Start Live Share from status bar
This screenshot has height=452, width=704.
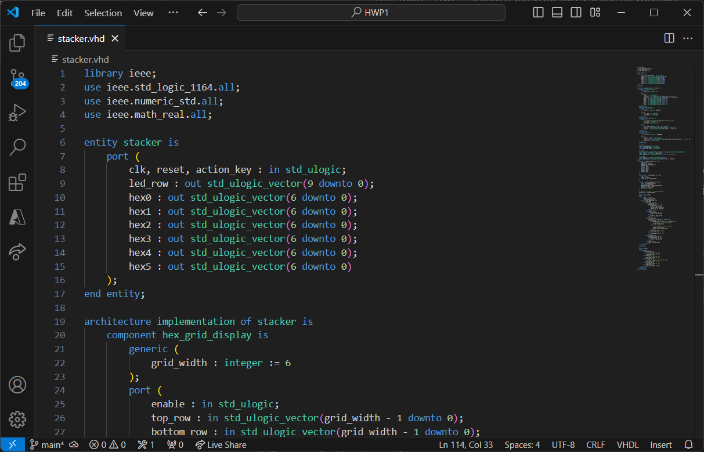[221, 444]
